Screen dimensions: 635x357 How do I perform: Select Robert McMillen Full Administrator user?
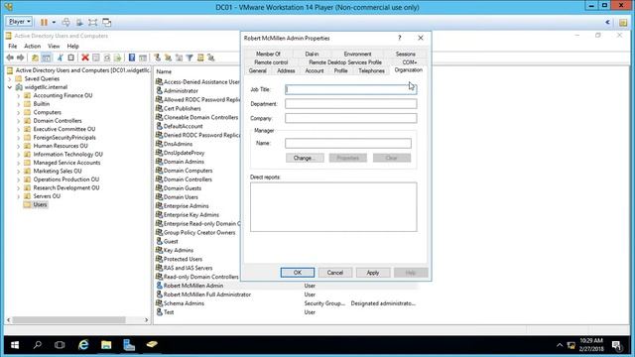point(207,295)
